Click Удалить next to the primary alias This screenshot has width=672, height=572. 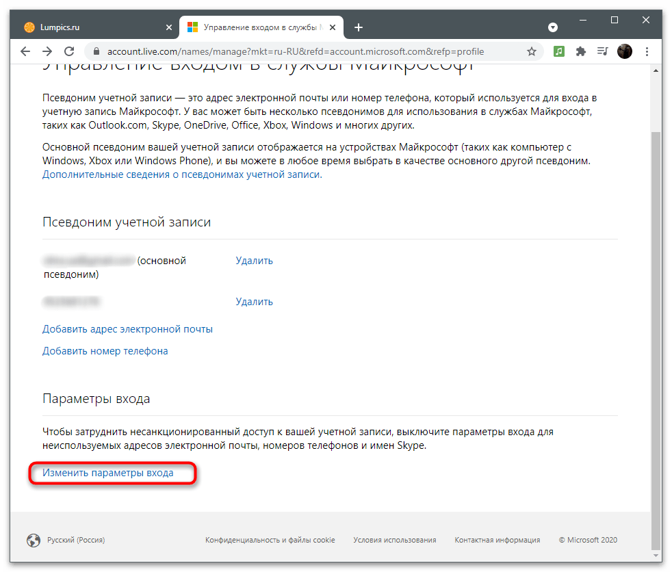click(x=254, y=261)
